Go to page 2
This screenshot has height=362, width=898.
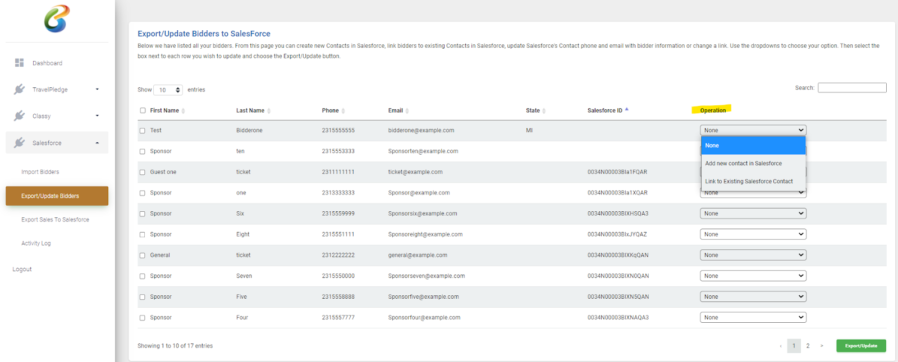(x=808, y=346)
